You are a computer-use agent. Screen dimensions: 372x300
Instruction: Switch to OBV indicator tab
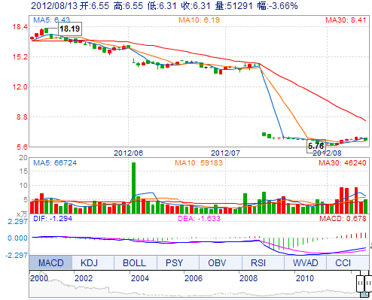[x=217, y=262]
